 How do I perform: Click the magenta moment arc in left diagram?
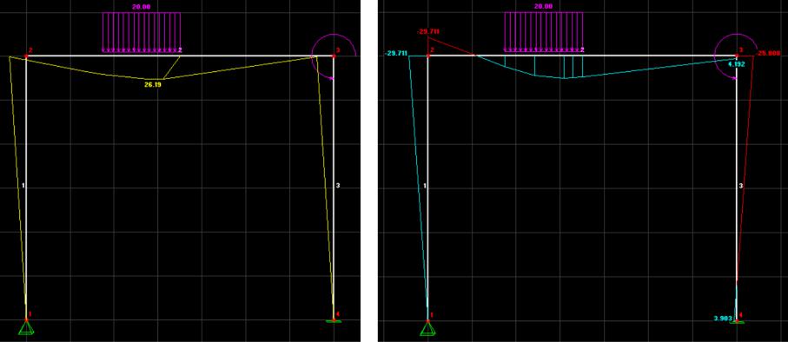[334, 56]
